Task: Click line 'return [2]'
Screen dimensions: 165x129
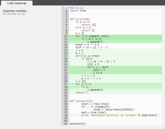Action: click(89, 25)
